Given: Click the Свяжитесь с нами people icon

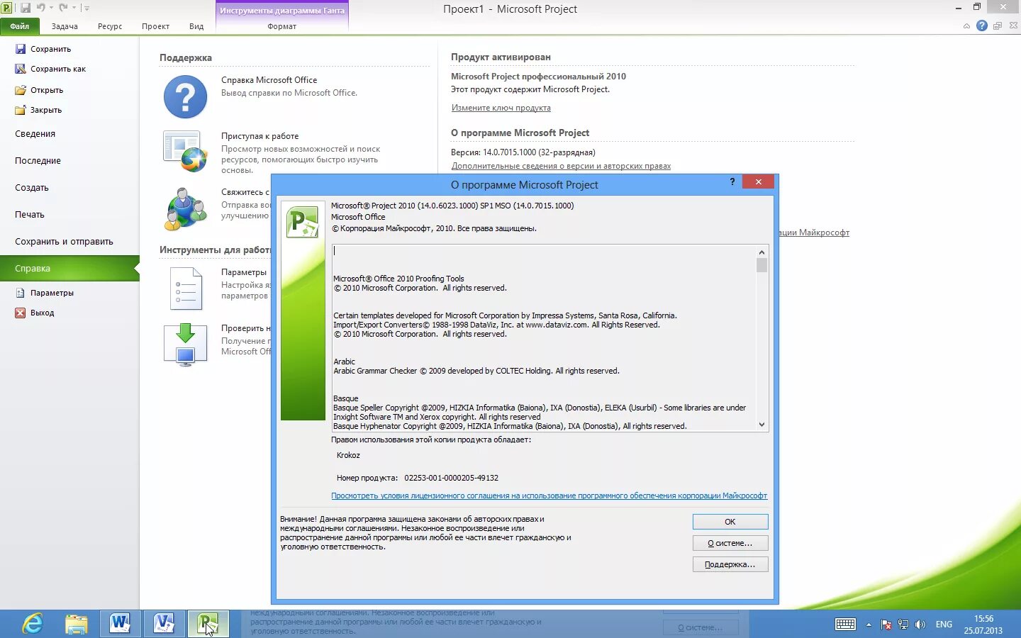Looking at the screenshot, I should 185,208.
